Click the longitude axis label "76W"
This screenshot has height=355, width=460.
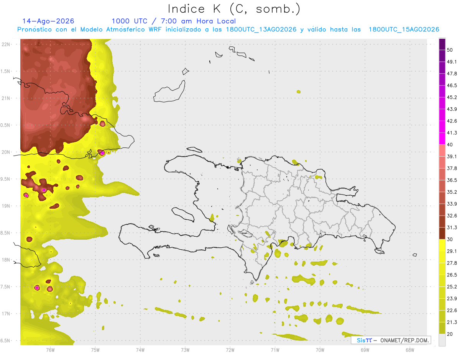click(50, 350)
